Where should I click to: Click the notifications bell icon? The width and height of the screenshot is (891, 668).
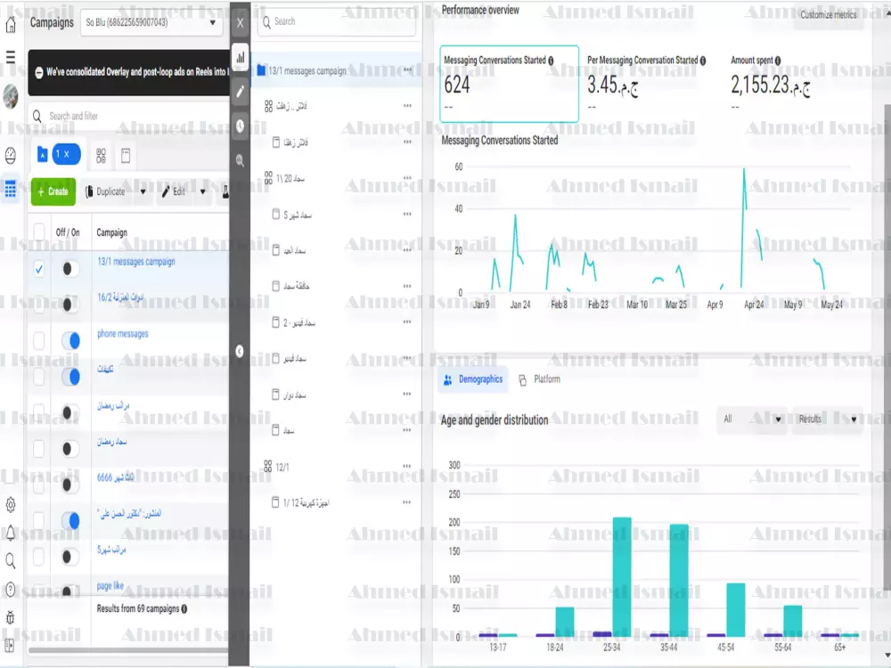[10, 533]
